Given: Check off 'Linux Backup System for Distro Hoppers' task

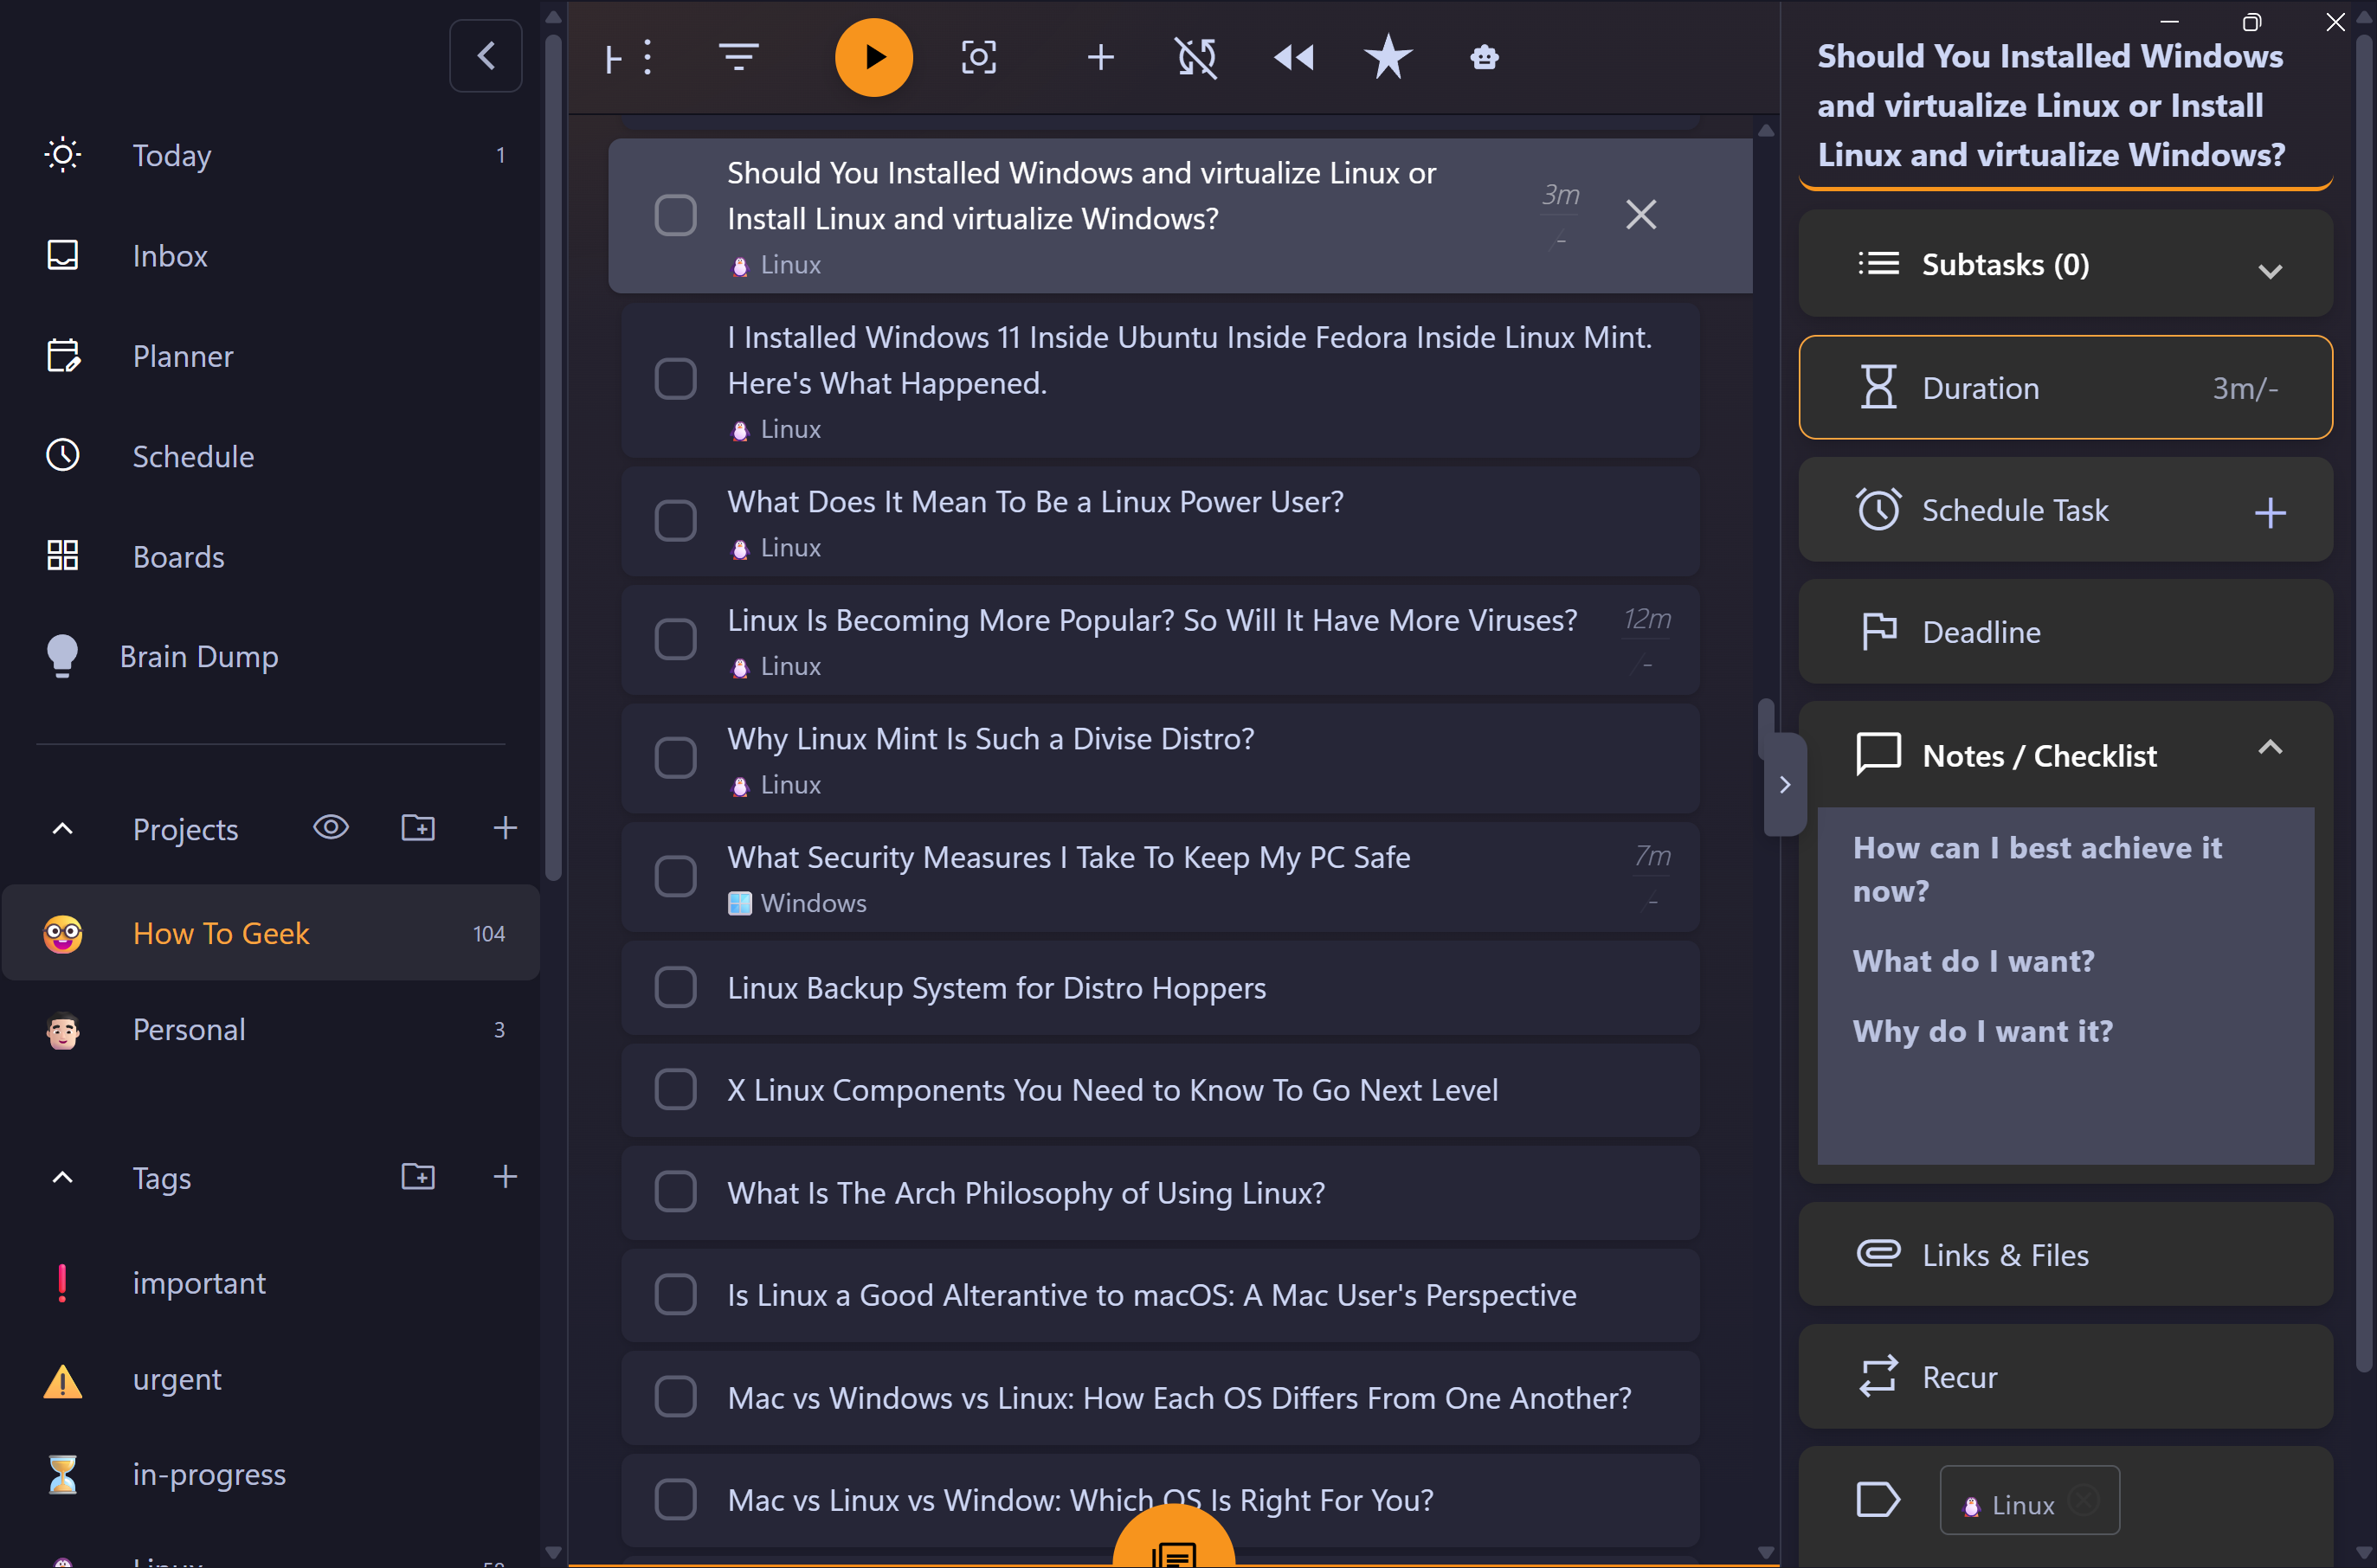Looking at the screenshot, I should (x=675, y=987).
